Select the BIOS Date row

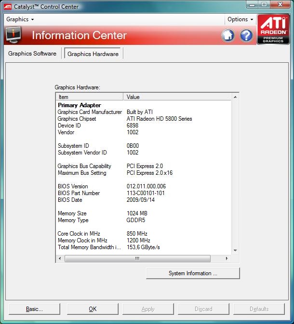click(x=144, y=200)
